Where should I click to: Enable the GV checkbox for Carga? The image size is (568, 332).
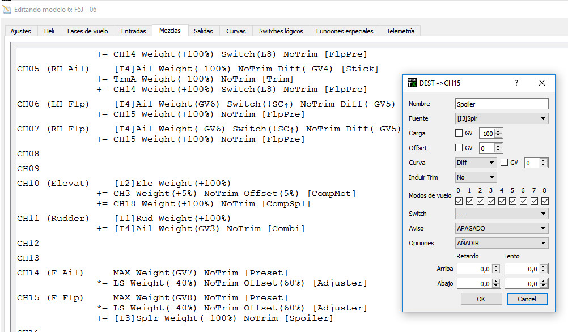[459, 134]
